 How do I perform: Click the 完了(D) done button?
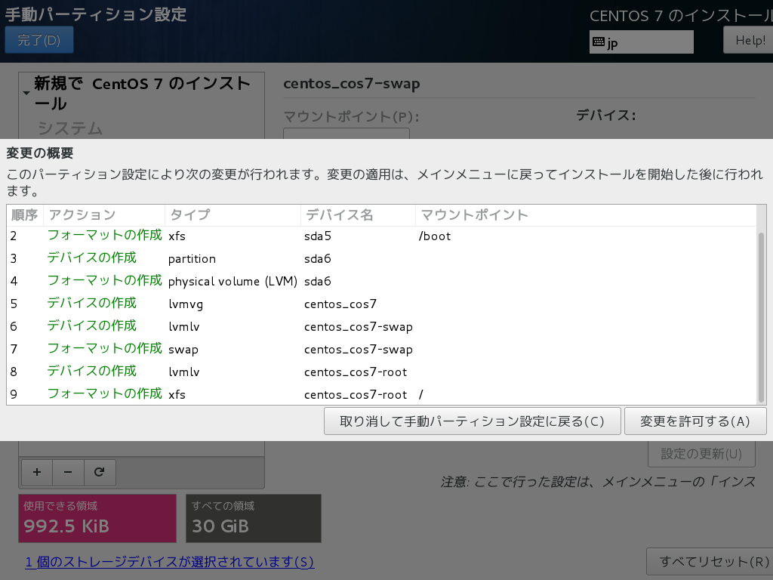(x=39, y=39)
